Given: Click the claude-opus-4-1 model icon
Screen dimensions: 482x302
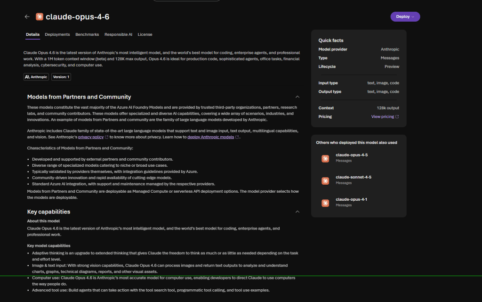Looking at the screenshot, I should (x=325, y=203).
